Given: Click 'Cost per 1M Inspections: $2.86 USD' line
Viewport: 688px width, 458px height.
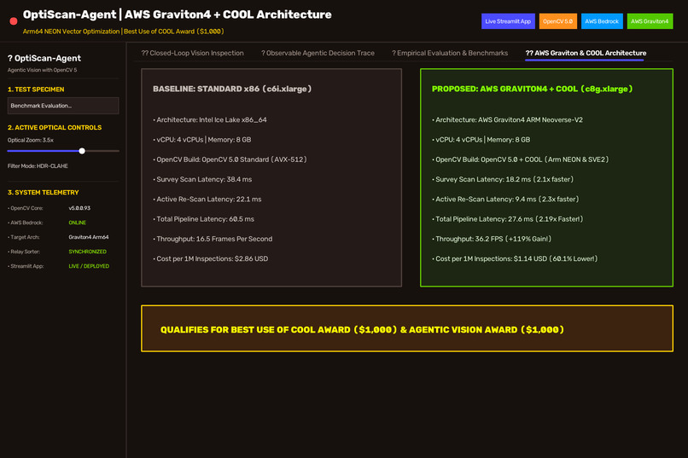Looking at the screenshot, I should point(211,258).
